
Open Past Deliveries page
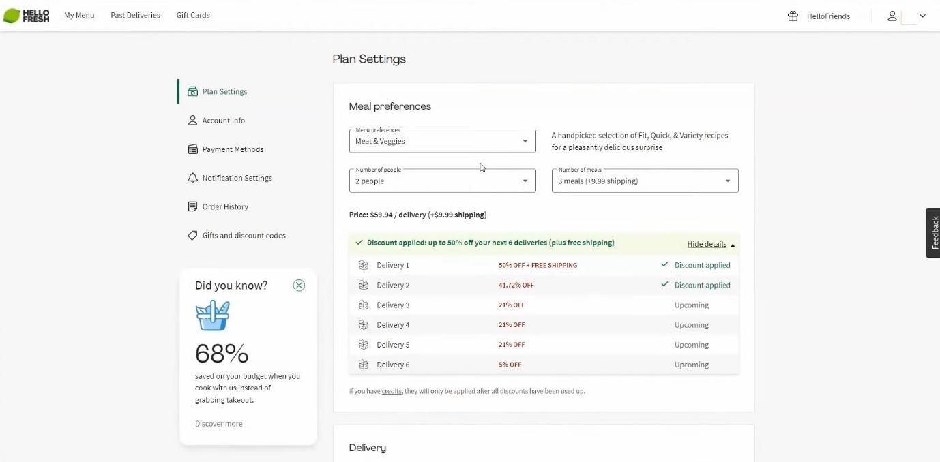135,15
